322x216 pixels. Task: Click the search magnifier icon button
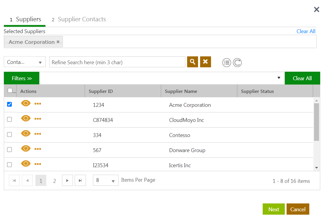coord(192,62)
